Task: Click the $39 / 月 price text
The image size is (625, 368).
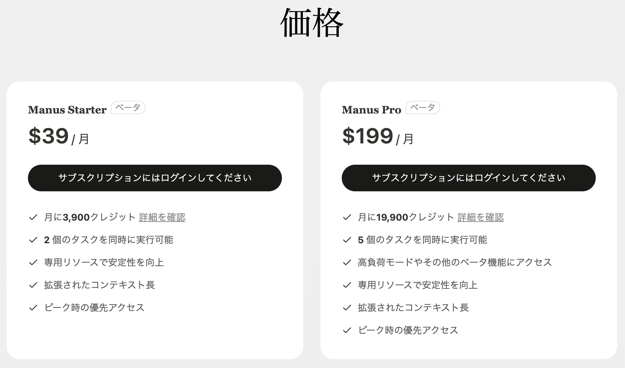Action: [x=59, y=136]
